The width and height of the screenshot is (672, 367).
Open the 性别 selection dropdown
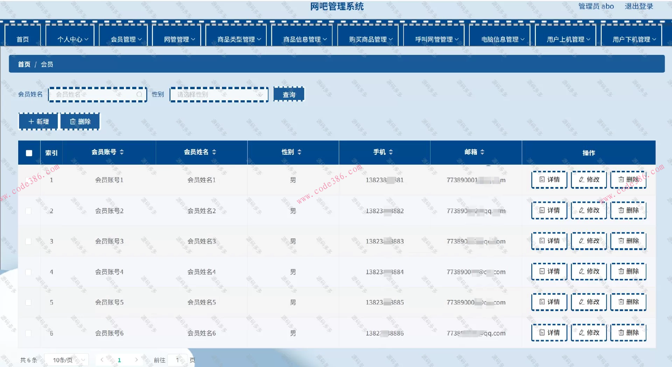click(219, 94)
